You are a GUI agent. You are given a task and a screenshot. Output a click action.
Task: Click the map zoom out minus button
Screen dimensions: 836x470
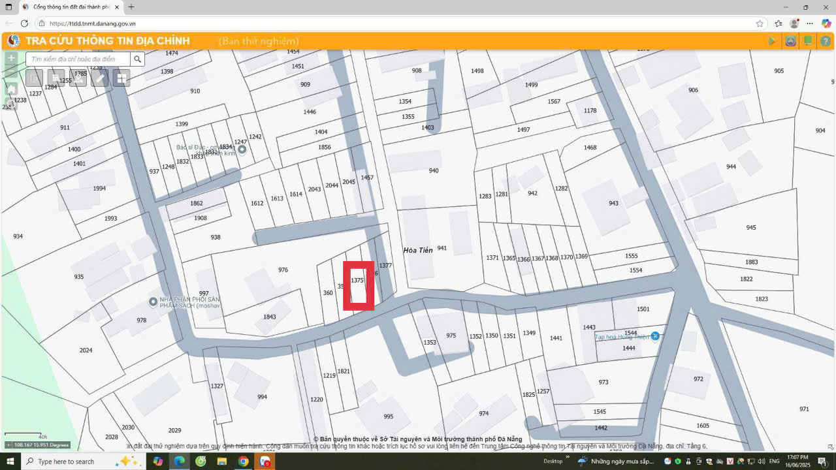pos(11,72)
